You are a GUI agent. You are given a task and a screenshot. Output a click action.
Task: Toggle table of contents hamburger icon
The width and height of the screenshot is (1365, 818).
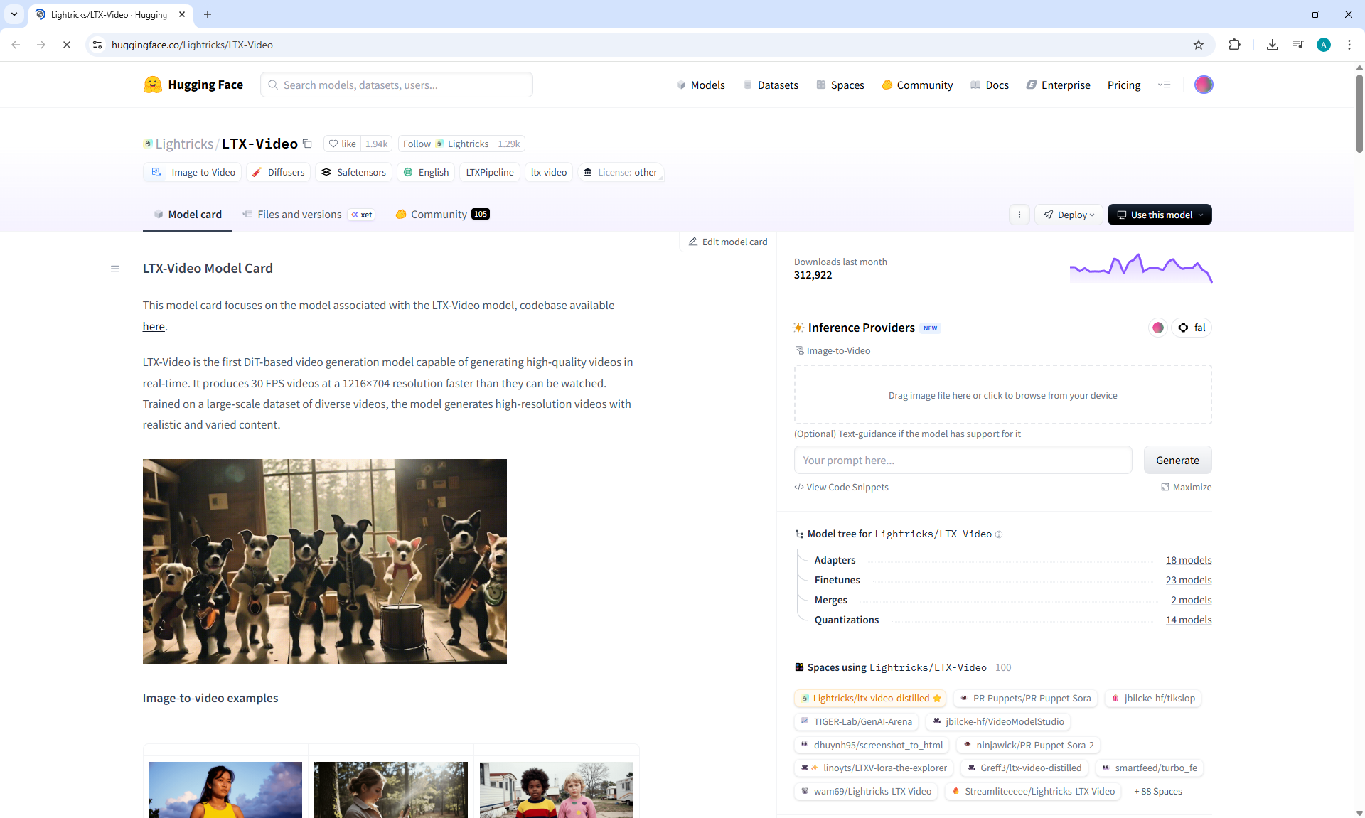115,269
